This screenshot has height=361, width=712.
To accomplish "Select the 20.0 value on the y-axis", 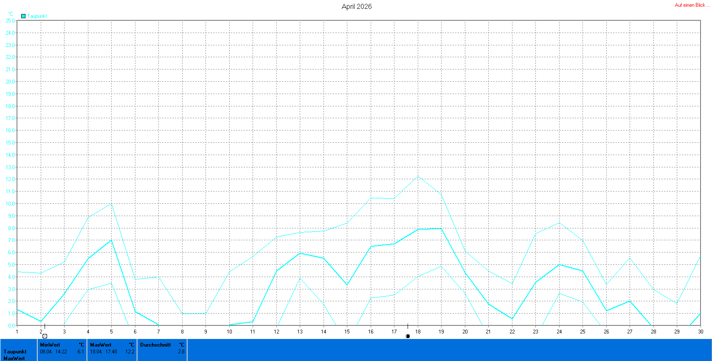I will pyautogui.click(x=10, y=81).
